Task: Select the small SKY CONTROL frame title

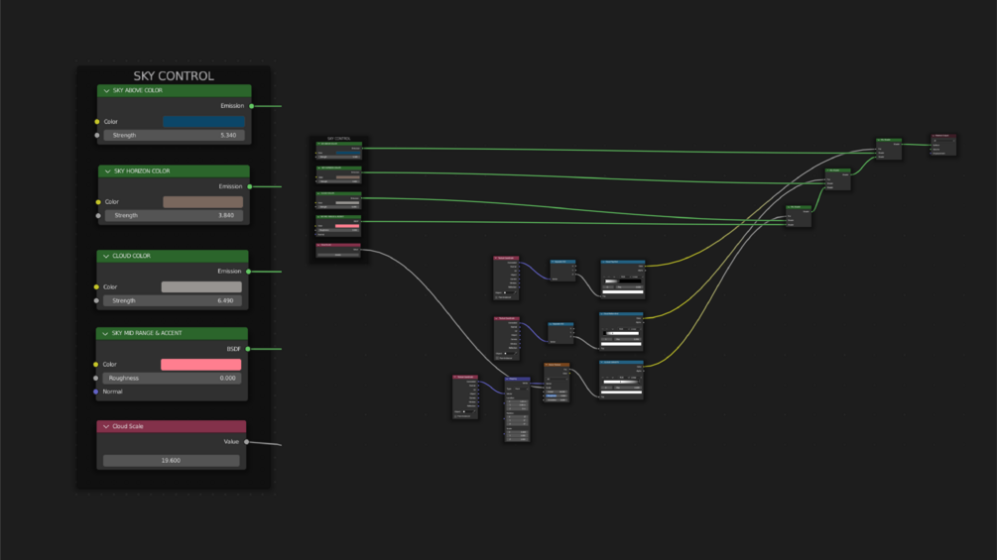Action: [x=339, y=139]
